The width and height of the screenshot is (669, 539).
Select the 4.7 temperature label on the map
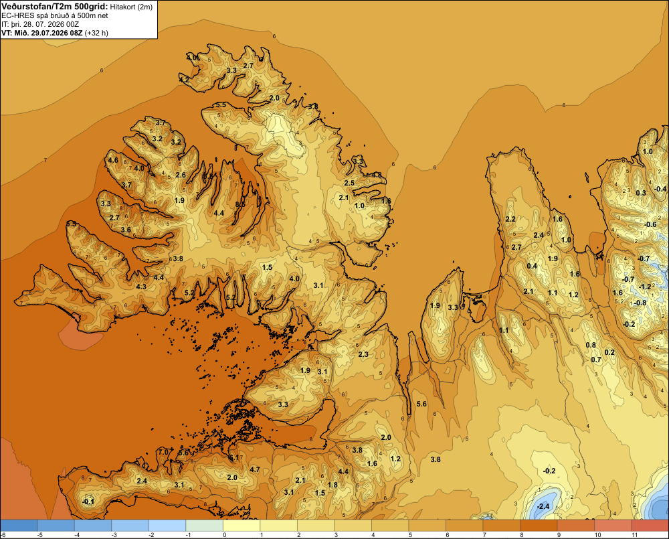(x=255, y=469)
